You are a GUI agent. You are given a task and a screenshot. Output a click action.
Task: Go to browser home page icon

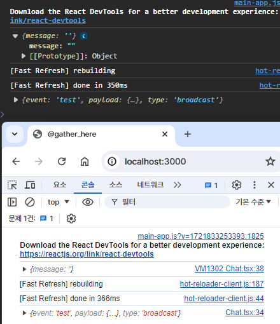coord(85,161)
